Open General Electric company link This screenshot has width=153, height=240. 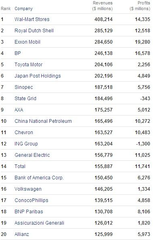[32, 155]
